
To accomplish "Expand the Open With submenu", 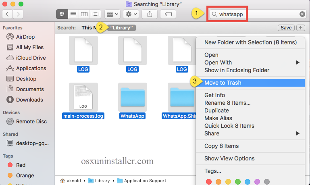I will pyautogui.click(x=250, y=62).
